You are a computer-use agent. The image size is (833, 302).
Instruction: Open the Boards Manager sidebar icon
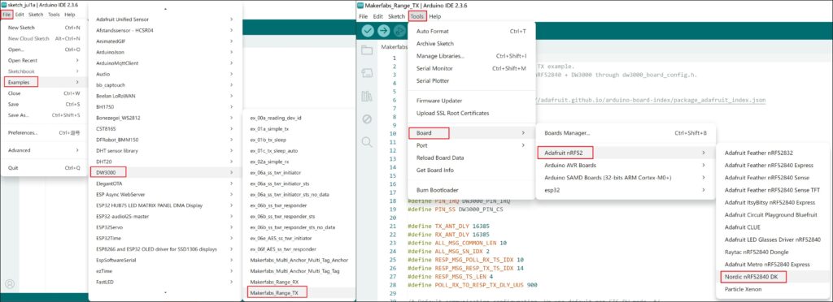(367, 72)
